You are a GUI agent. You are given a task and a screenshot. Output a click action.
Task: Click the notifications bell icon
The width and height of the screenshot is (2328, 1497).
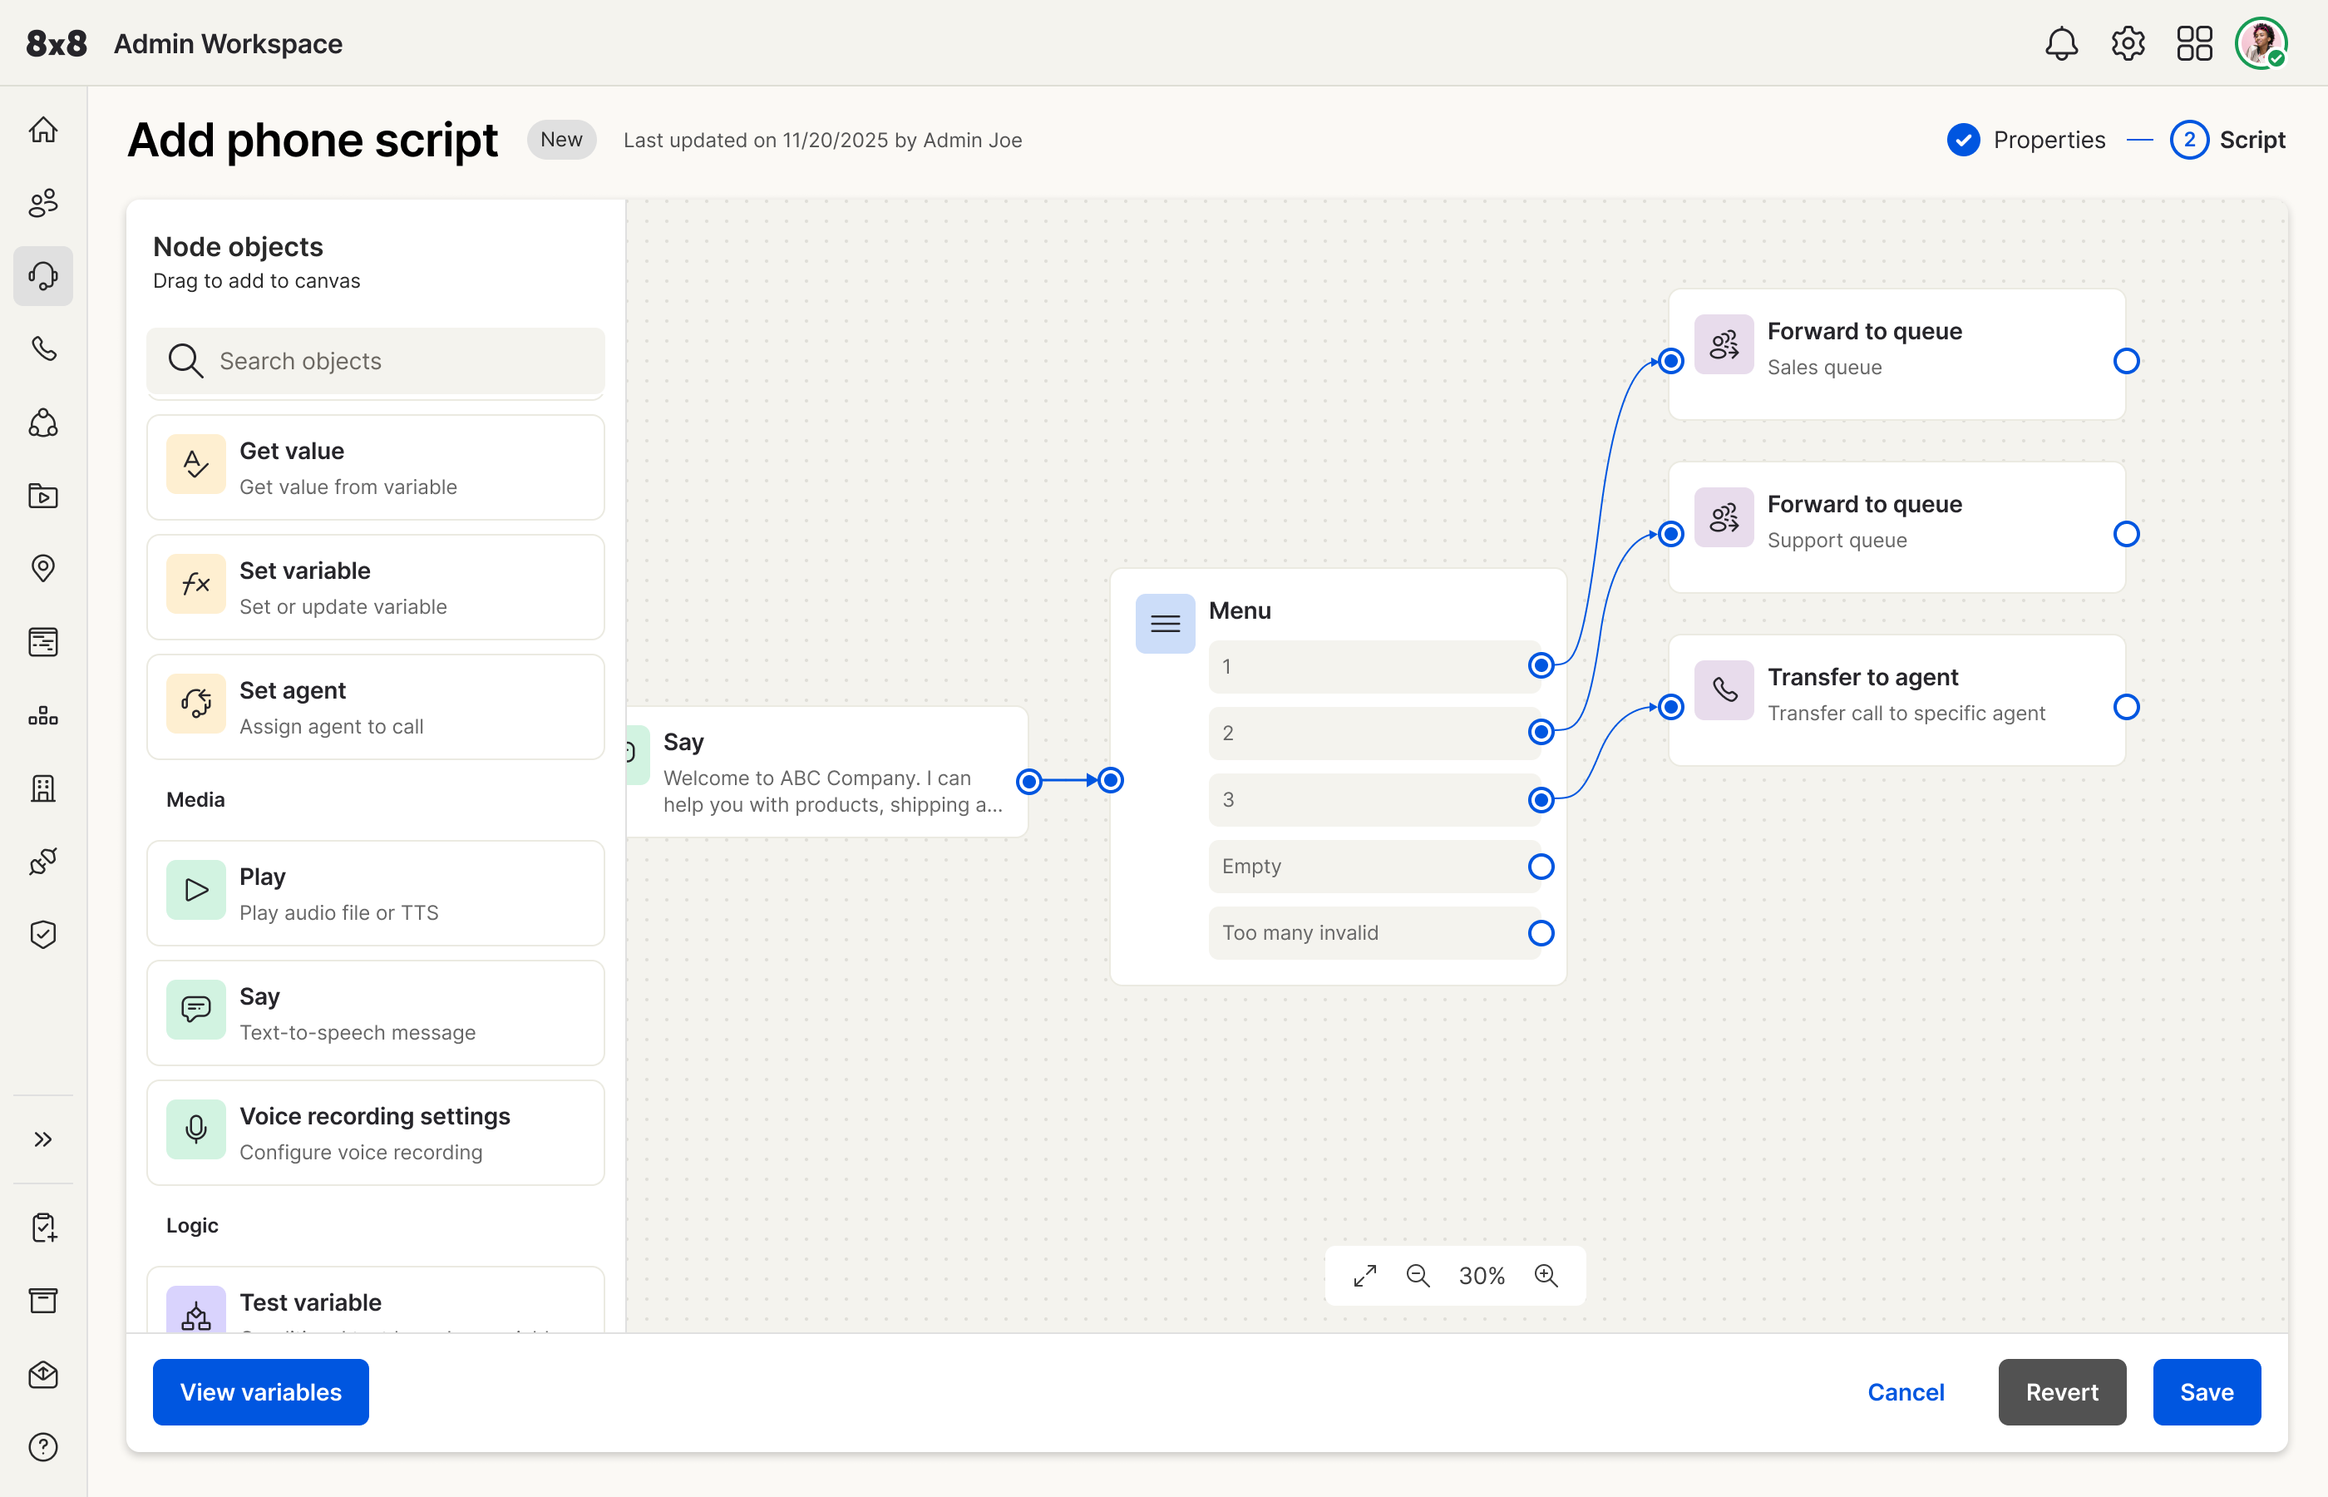pos(2061,44)
